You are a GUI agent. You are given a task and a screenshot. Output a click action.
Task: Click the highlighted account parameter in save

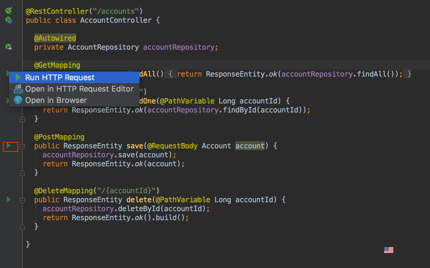[250, 146]
